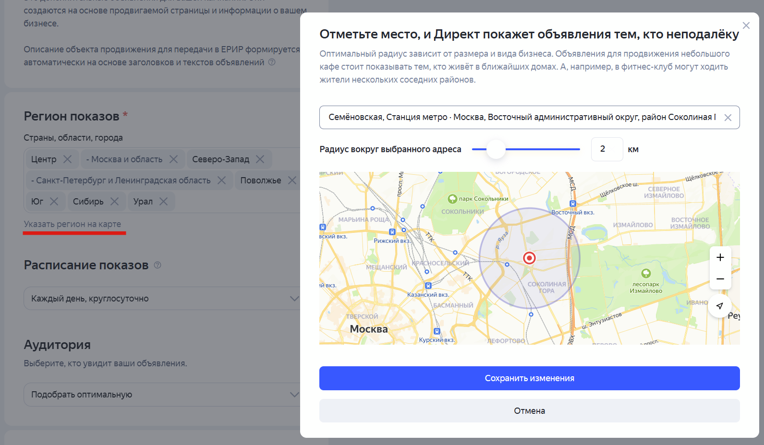Viewport: 764px width, 445px height.
Task: Remove the Поволжье region tag
Action: tap(292, 180)
